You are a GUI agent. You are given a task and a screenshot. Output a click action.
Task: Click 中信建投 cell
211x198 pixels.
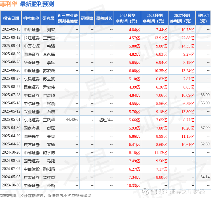[x=32, y=169]
